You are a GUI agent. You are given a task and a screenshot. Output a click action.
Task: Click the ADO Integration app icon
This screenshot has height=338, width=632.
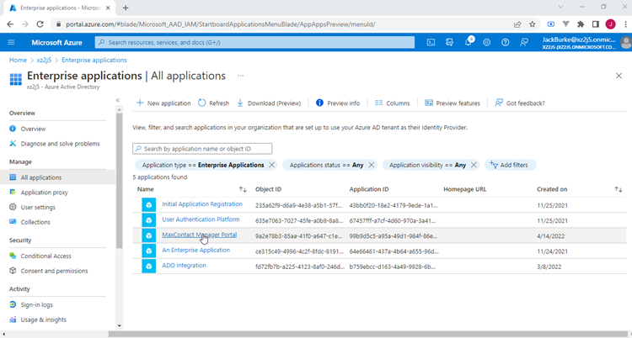pyautogui.click(x=148, y=266)
